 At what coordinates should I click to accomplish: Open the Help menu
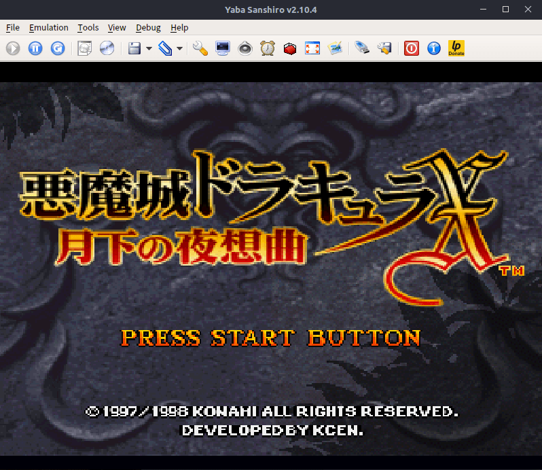click(x=179, y=28)
